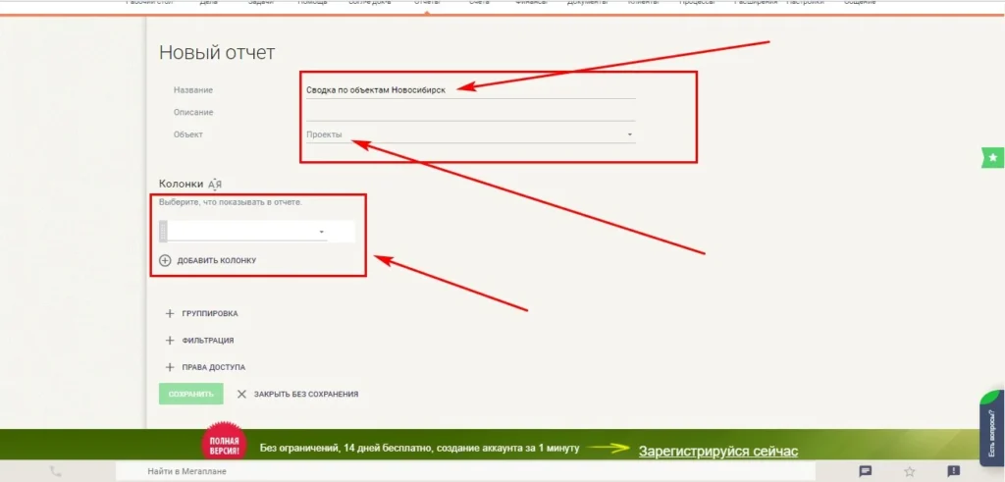Click the Название label
The height and width of the screenshot is (482, 1005).
click(193, 90)
